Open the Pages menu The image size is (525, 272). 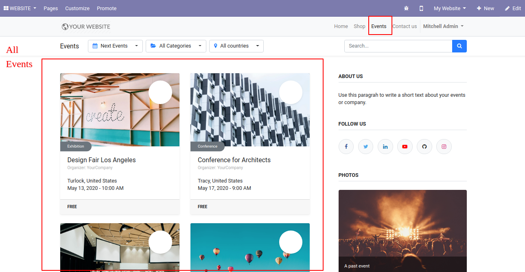tap(51, 8)
